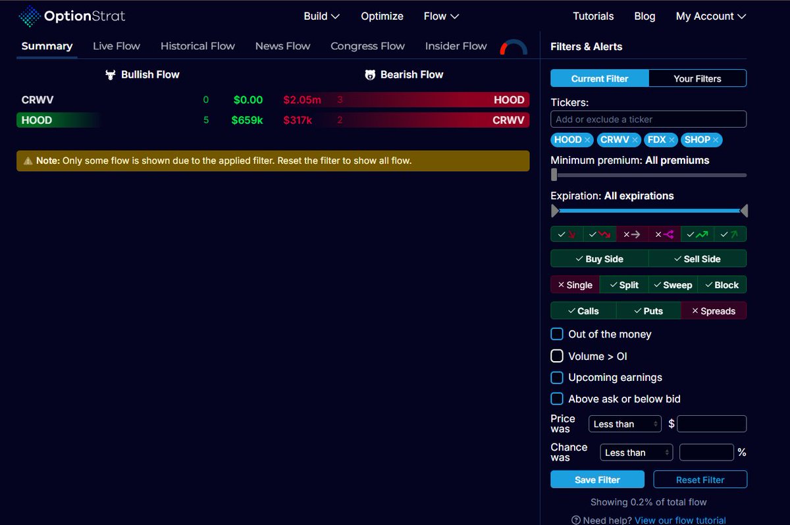Viewport: 790px width, 525px height.
Task: Remove the SHOP ticker chip
Action: (716, 140)
